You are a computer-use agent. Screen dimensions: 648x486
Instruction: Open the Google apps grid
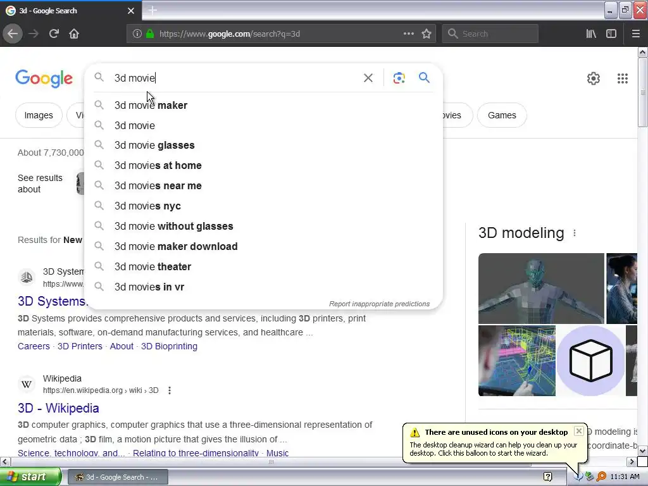623,78
